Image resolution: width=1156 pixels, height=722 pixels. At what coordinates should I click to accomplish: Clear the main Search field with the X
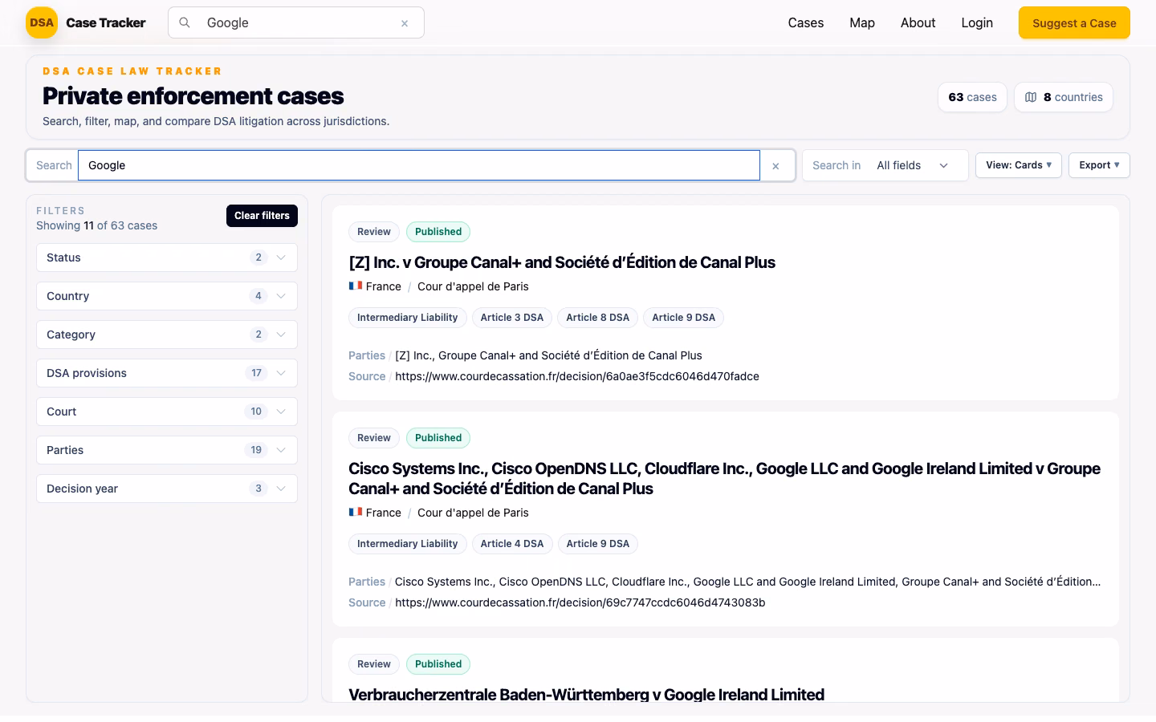(x=775, y=166)
